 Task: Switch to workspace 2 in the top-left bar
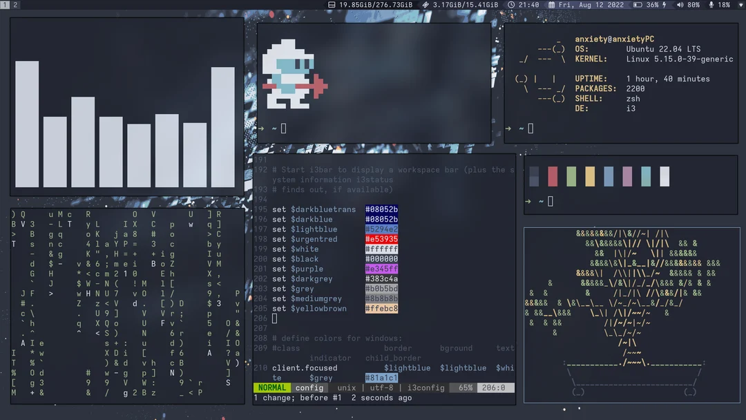click(15, 4)
